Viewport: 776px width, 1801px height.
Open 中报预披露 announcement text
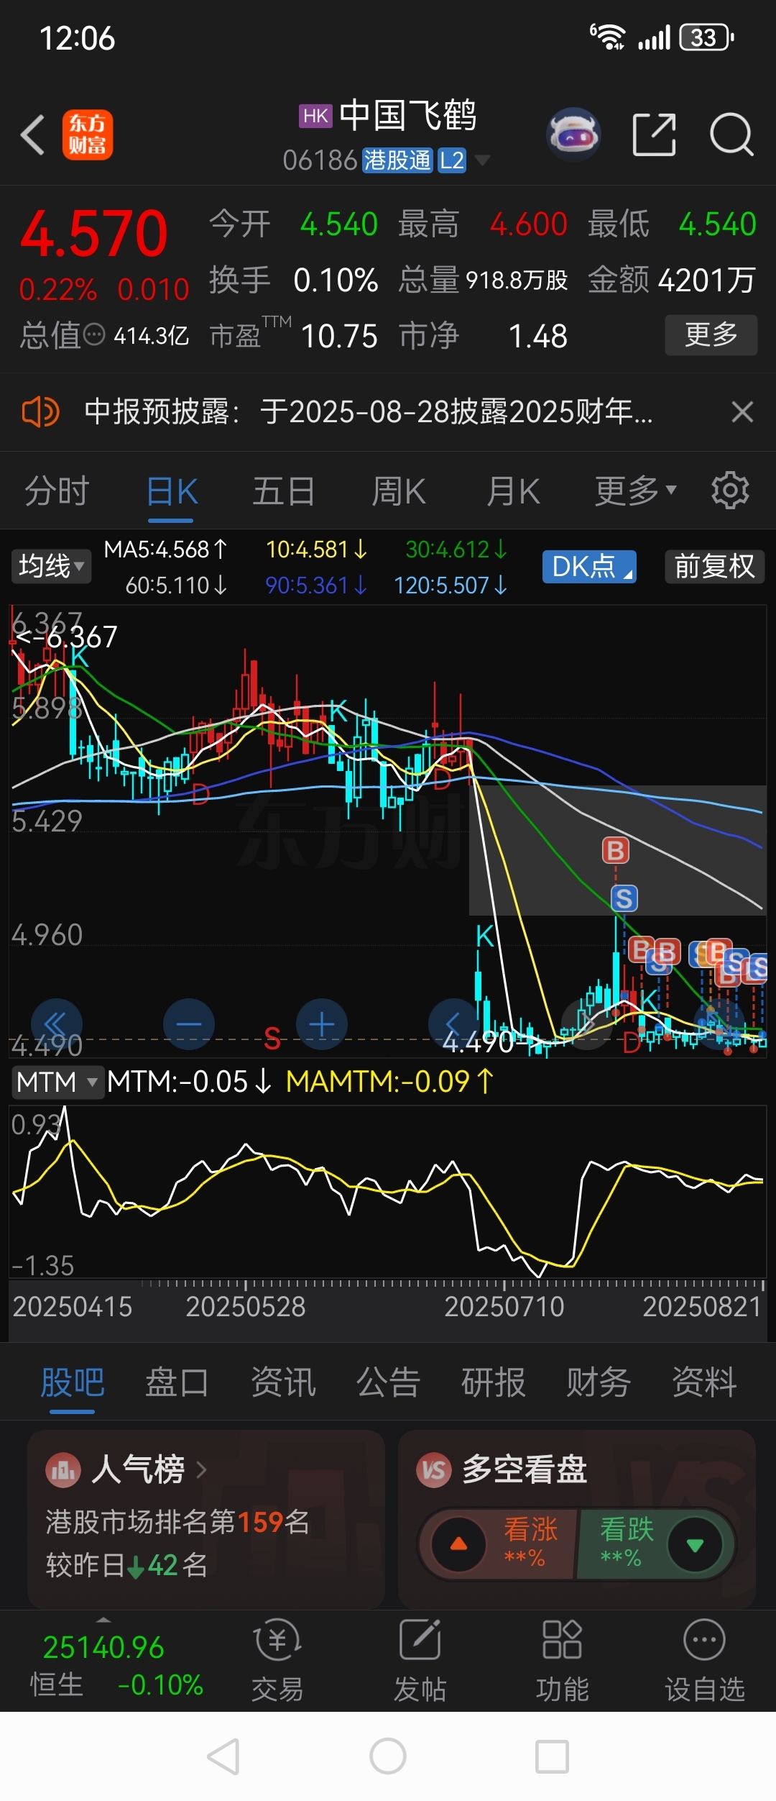(x=369, y=412)
